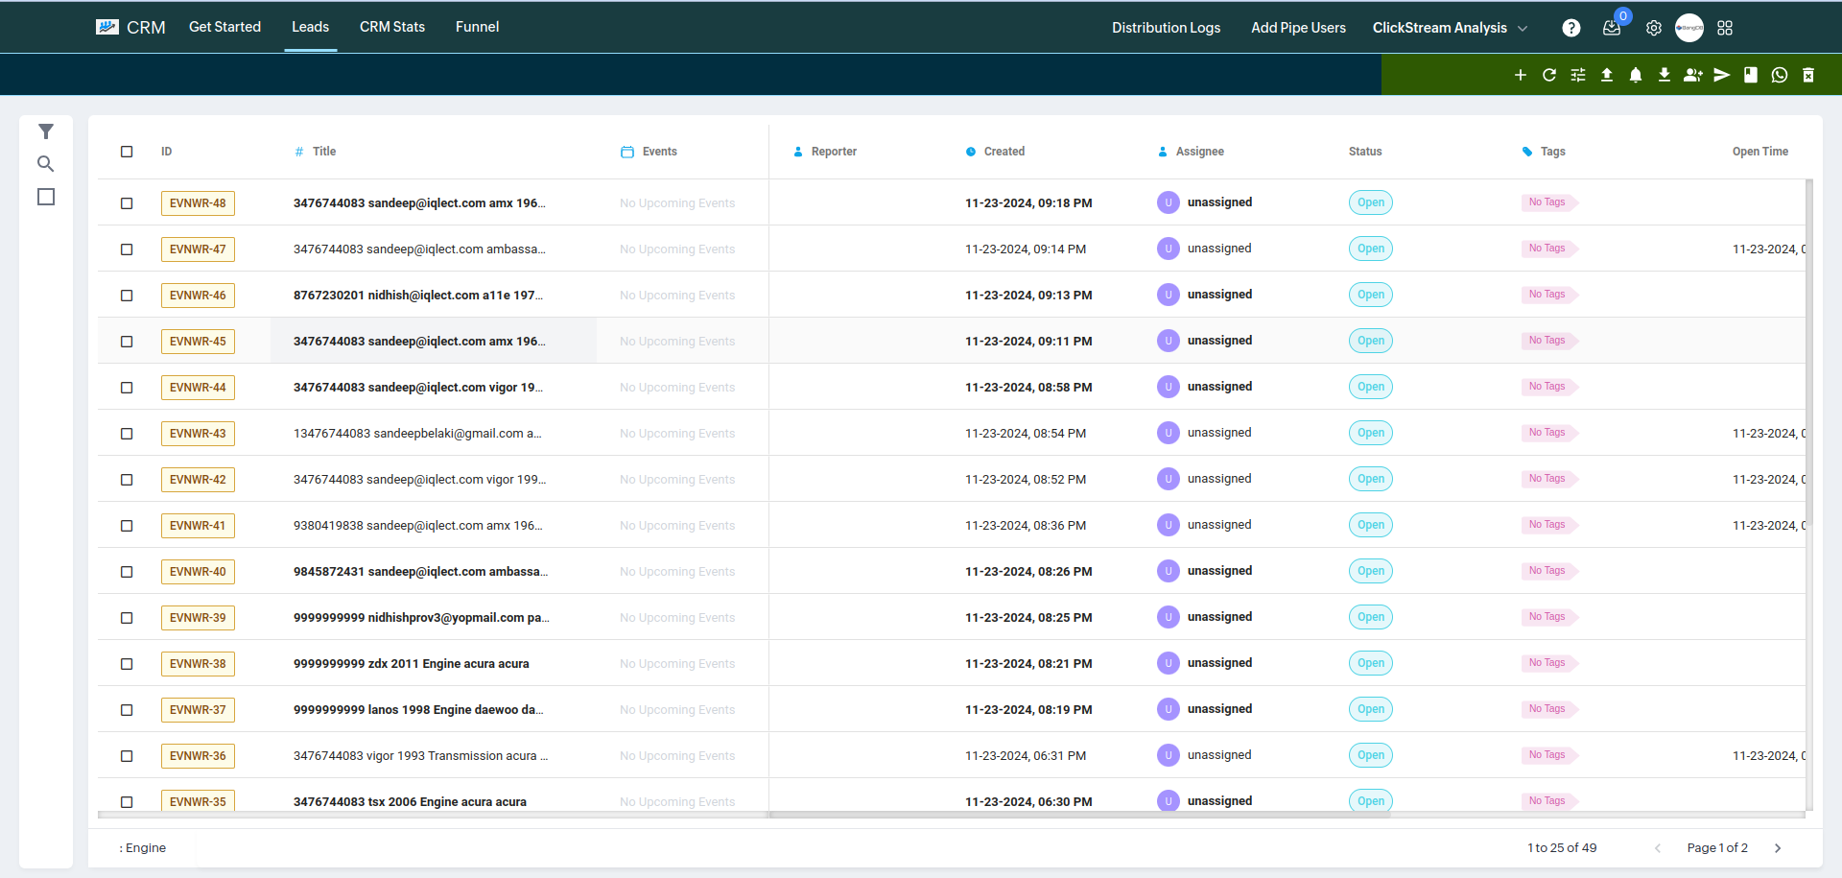Click the send paper-plane icon

pyautogui.click(x=1722, y=75)
